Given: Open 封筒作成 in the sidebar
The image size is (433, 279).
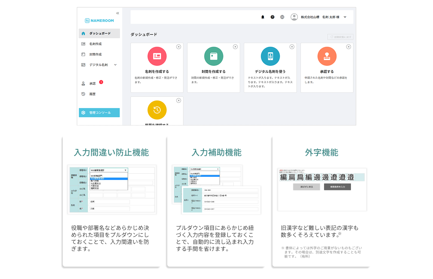Looking at the screenshot, I should 95,54.
